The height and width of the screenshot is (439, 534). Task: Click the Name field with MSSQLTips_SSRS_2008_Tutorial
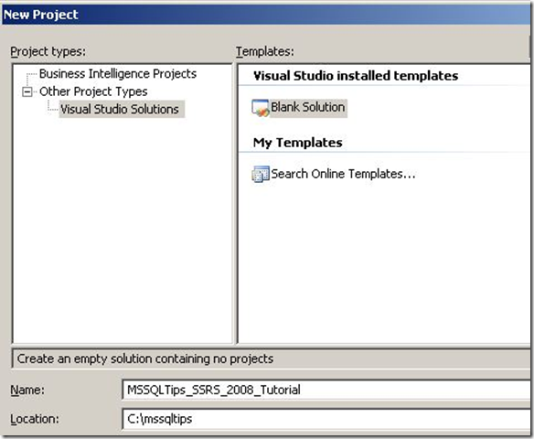coord(326,390)
